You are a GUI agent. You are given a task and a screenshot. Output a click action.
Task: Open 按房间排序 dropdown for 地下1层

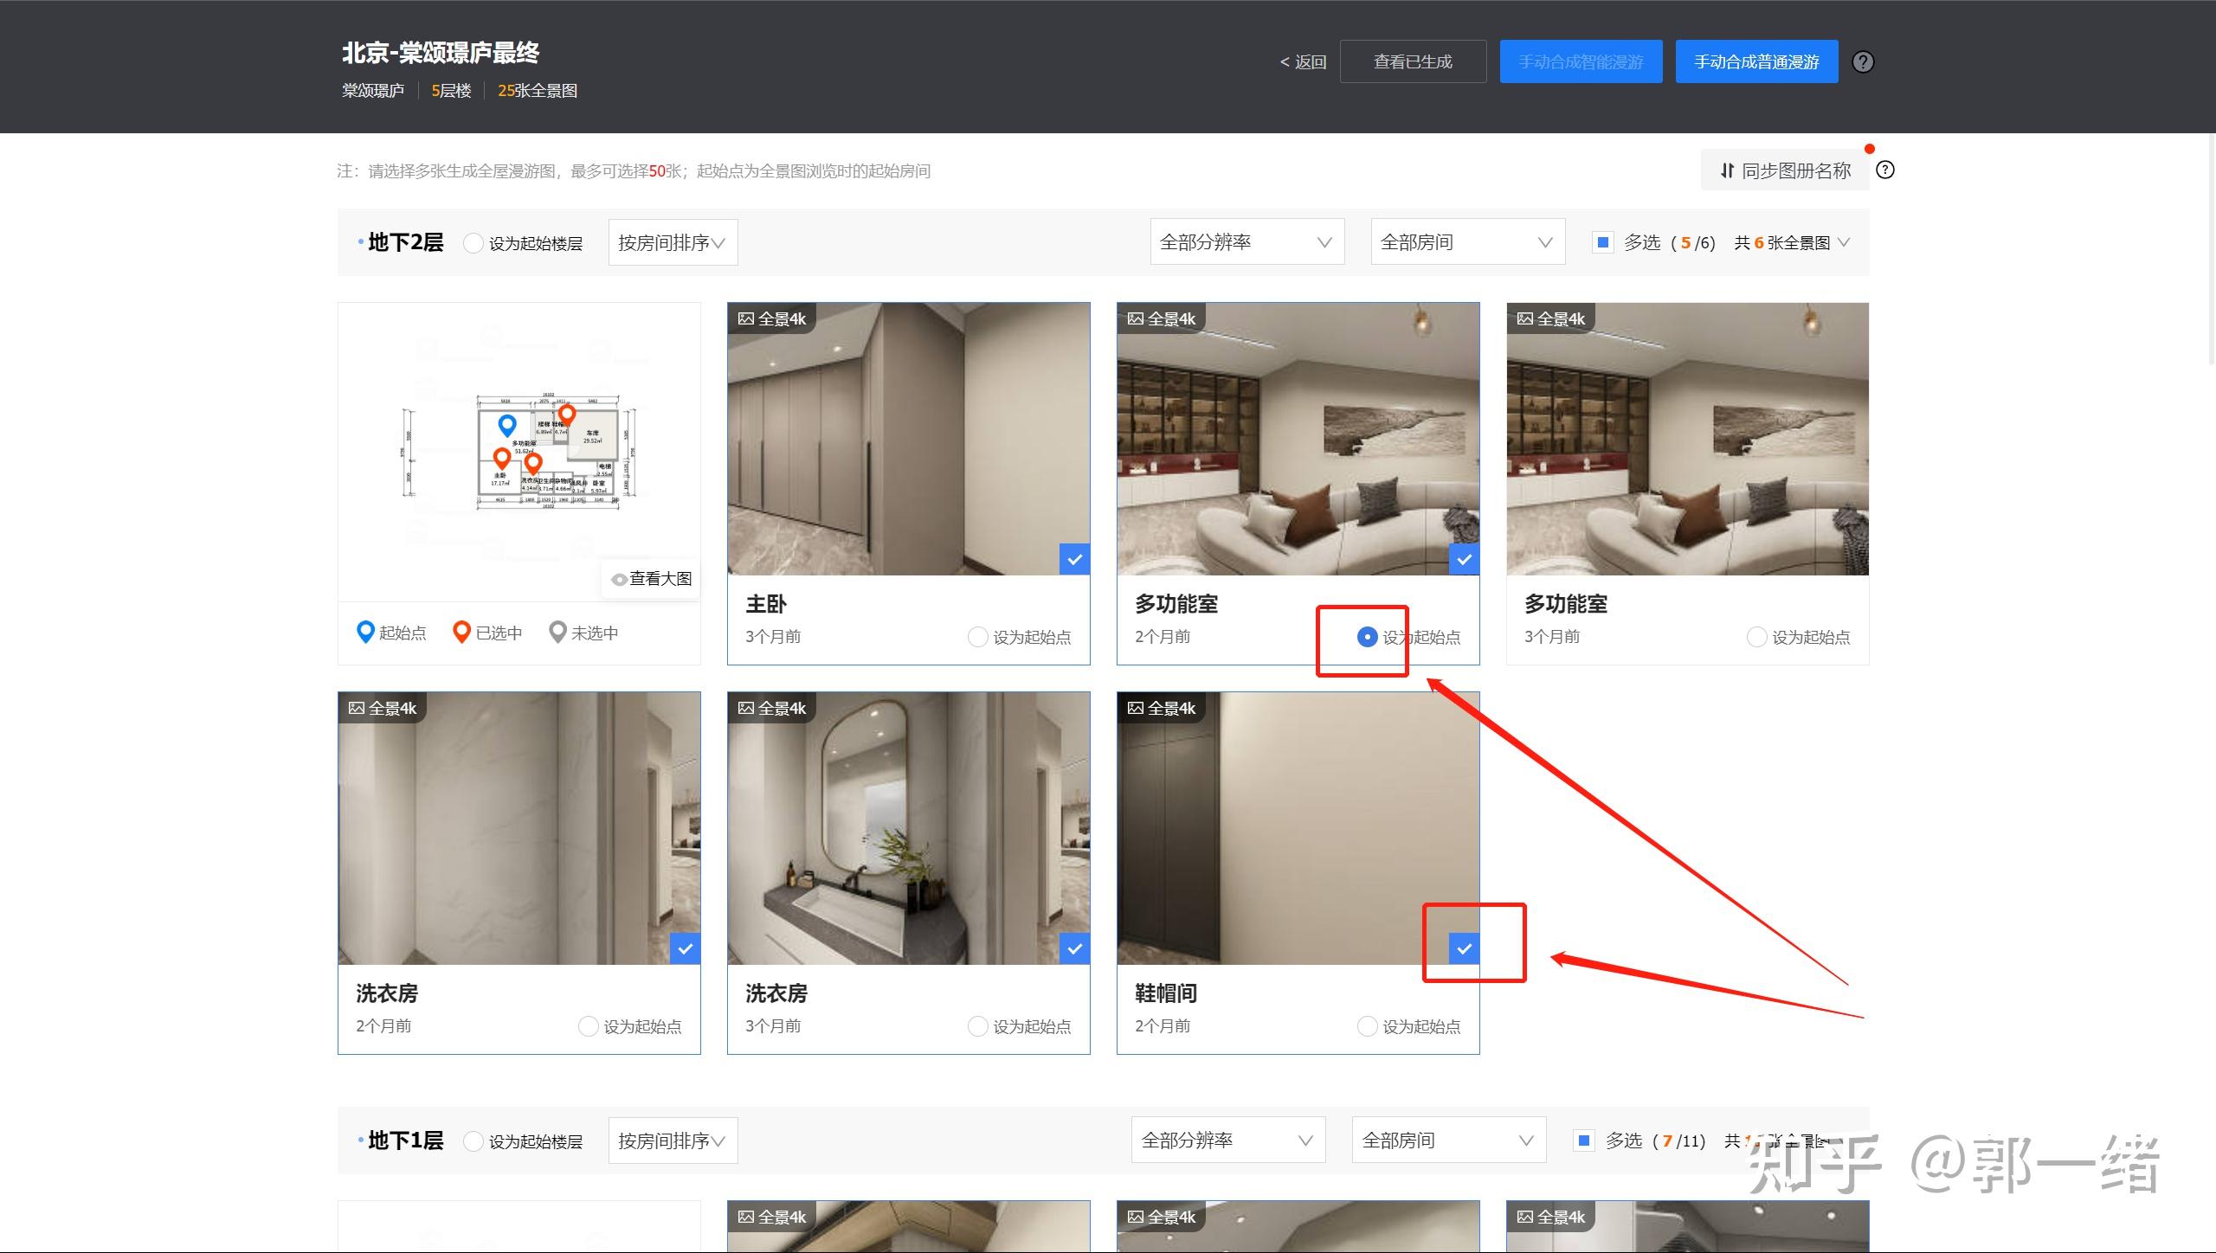pos(673,1141)
